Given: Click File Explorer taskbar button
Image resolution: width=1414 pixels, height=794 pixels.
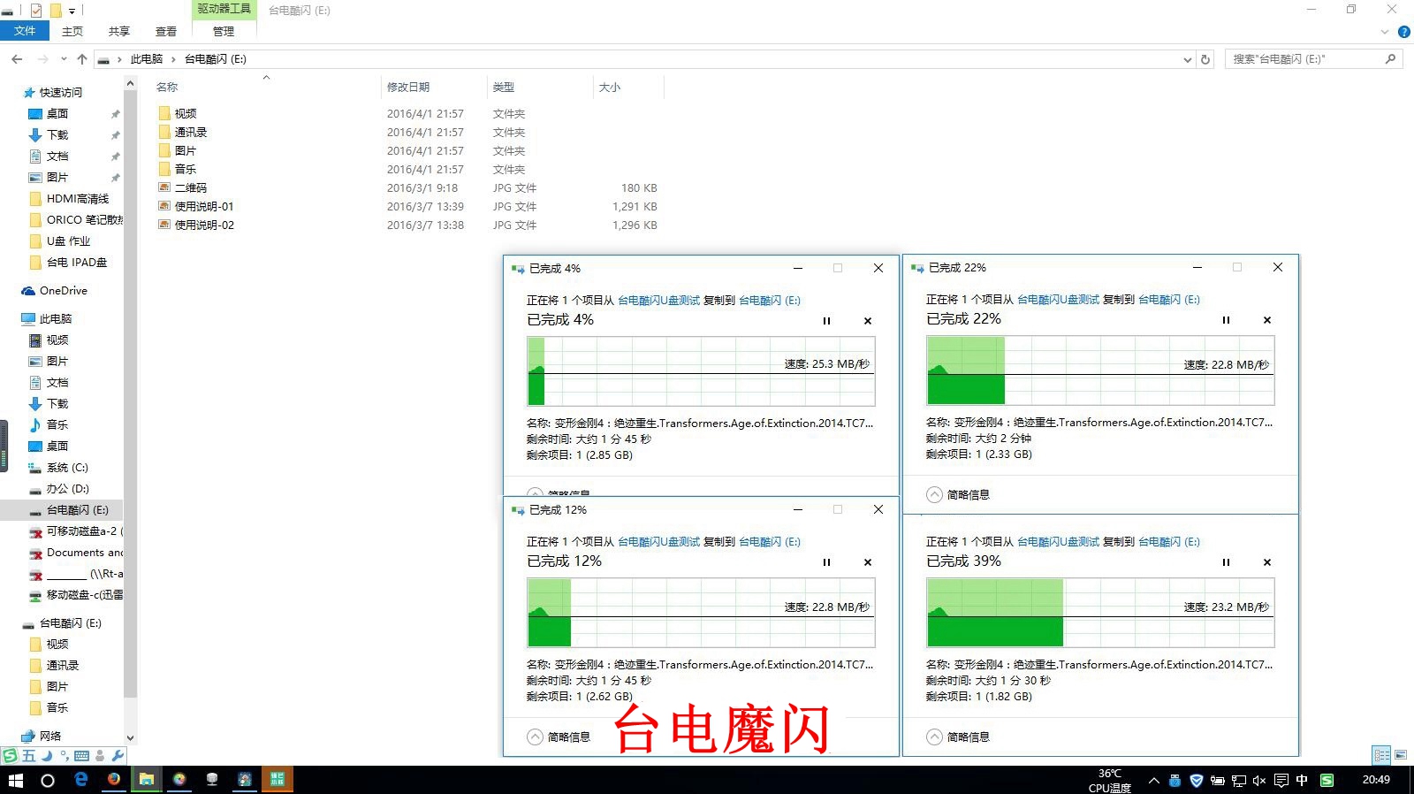Looking at the screenshot, I should pyautogui.click(x=147, y=780).
